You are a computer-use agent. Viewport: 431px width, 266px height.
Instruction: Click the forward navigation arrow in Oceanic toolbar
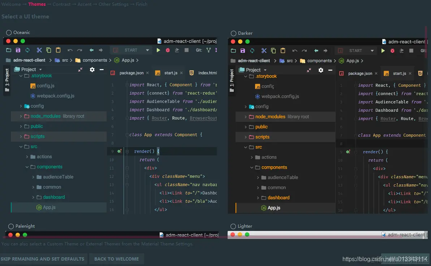101,50
